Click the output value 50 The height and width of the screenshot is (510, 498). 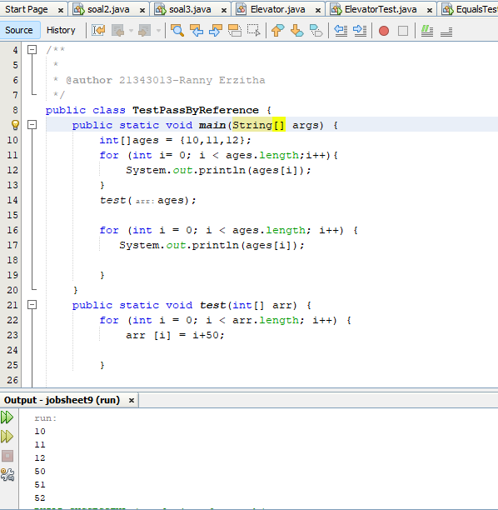[40, 472]
